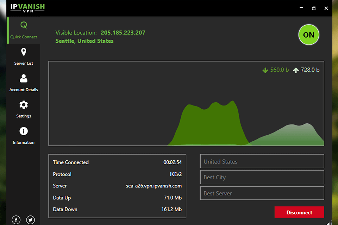This screenshot has height=225, width=338.
Task: Go to Account Details
Action: pos(24,83)
